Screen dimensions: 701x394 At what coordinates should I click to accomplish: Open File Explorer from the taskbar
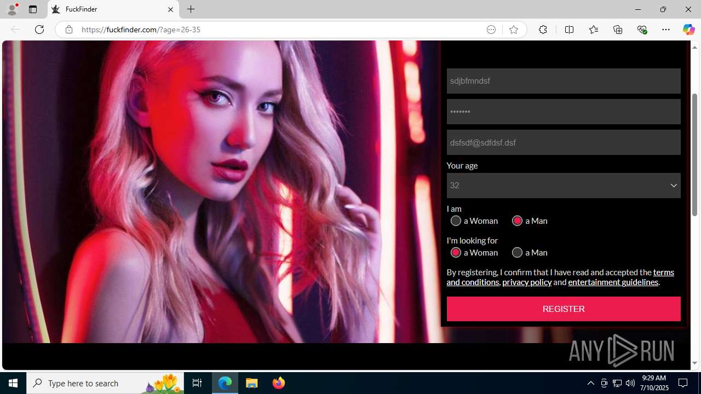coord(252,383)
